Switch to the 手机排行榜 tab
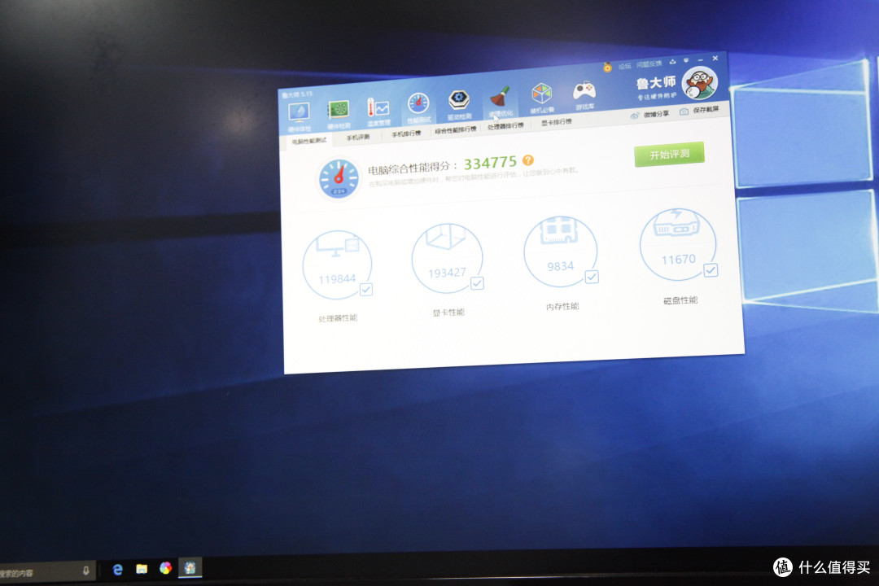The image size is (879, 586). [x=406, y=133]
